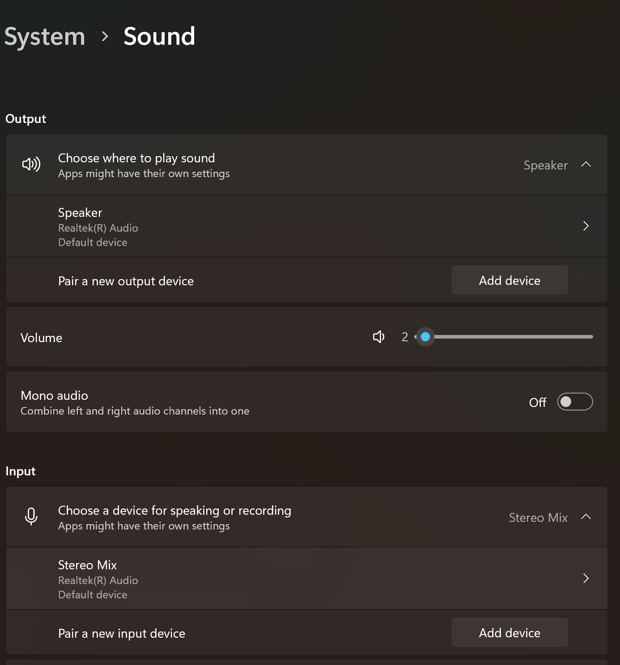
Task: Go back to System breadcrumb
Action: [45, 37]
